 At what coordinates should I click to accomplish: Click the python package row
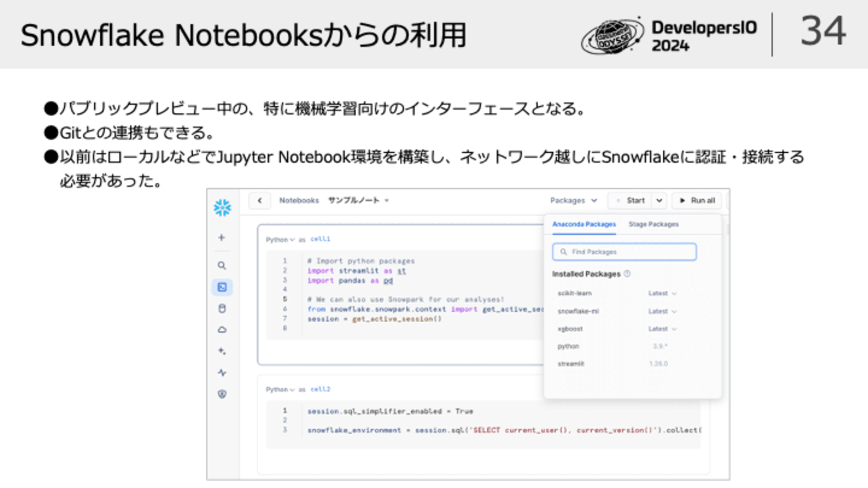pos(616,346)
